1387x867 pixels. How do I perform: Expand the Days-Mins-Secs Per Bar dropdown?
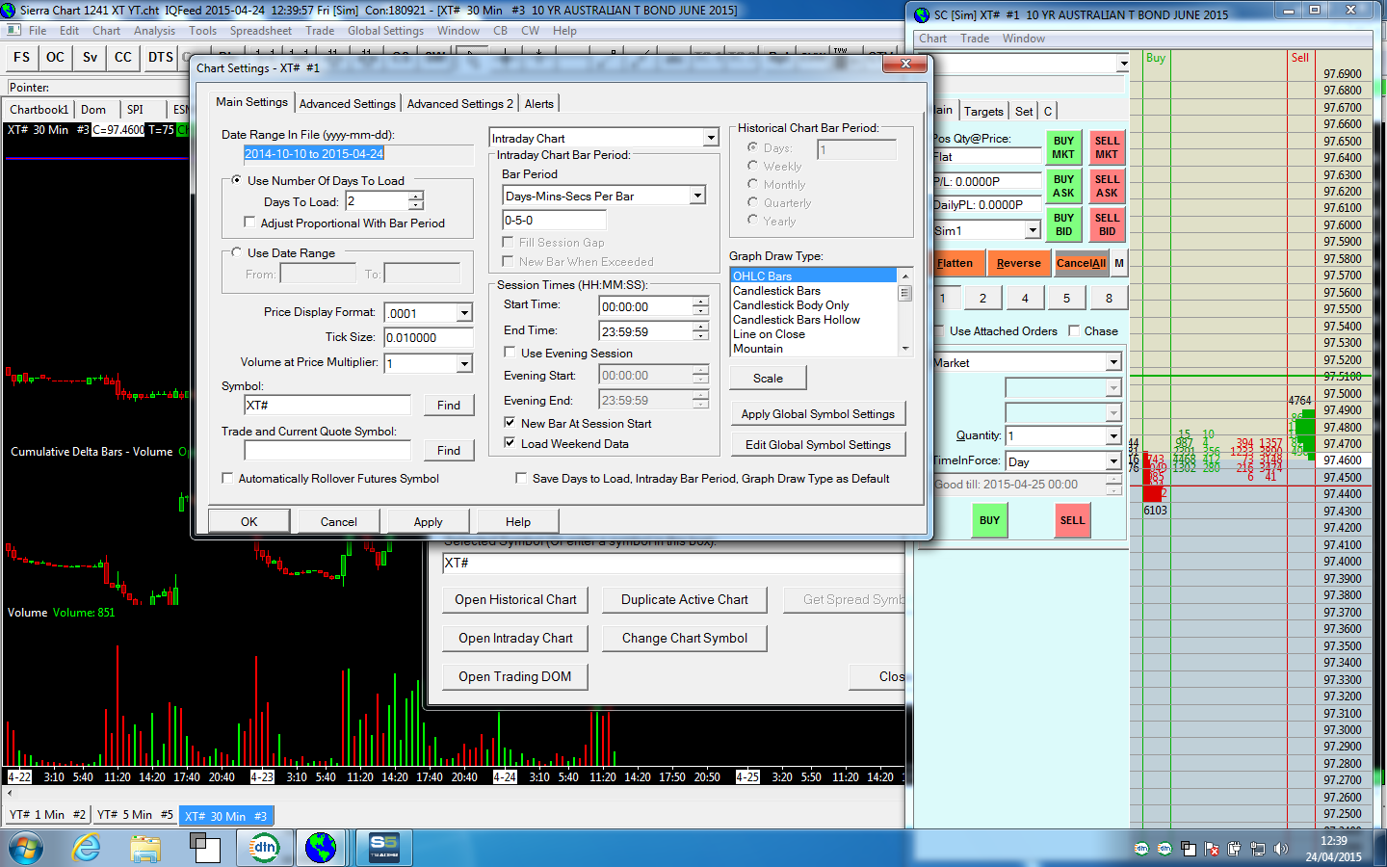pos(697,196)
